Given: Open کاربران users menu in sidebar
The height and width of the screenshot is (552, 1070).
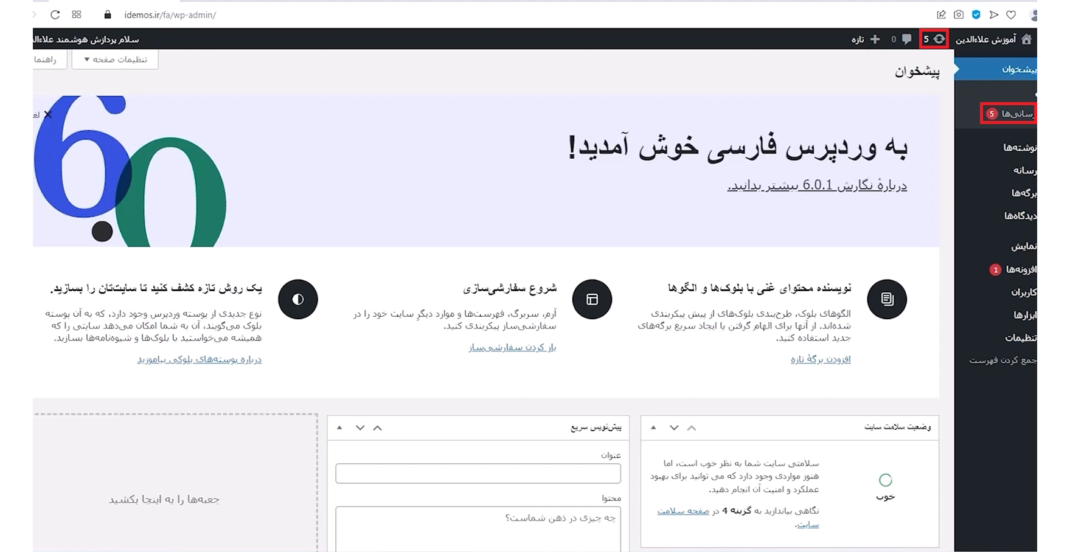Looking at the screenshot, I should [x=1024, y=292].
